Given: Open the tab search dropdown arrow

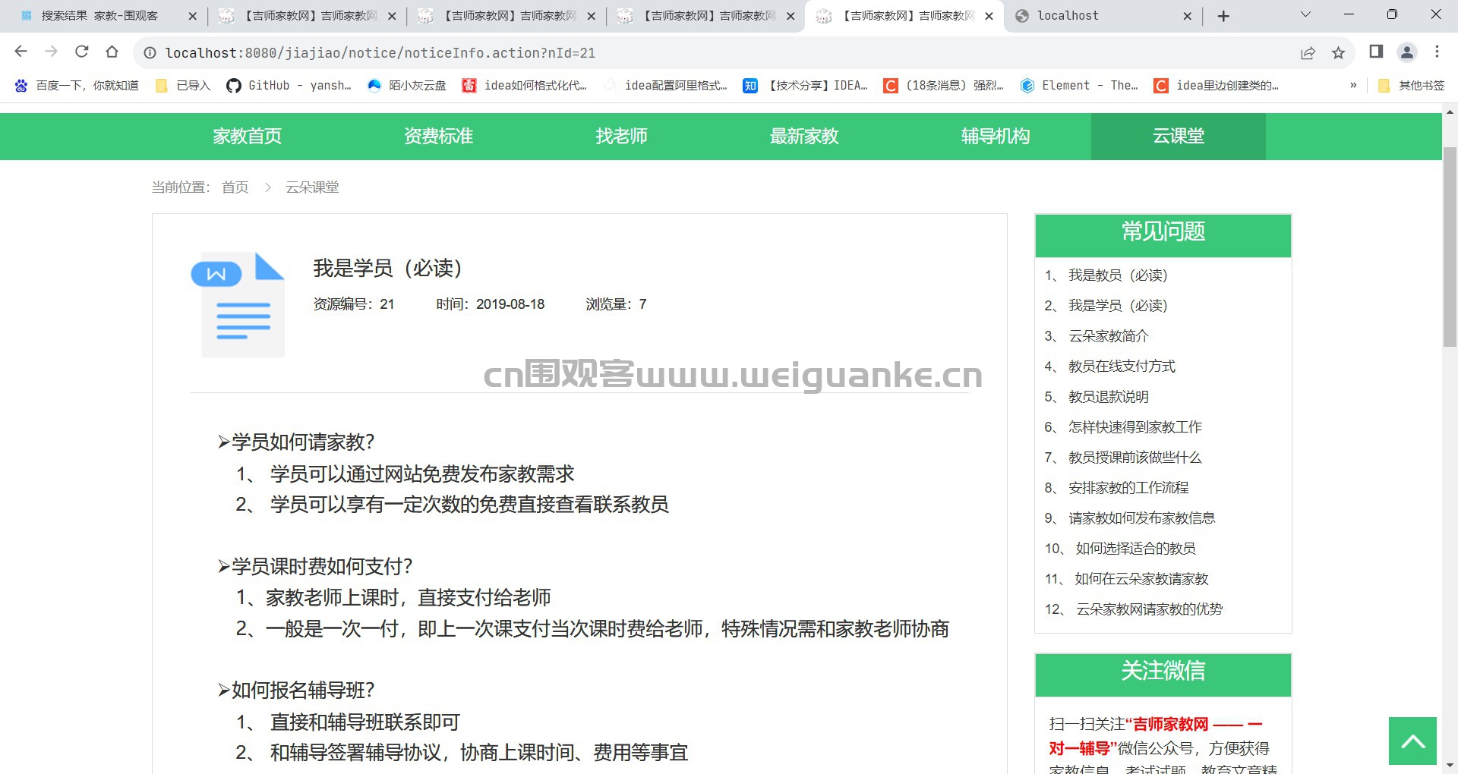Looking at the screenshot, I should click(1306, 15).
